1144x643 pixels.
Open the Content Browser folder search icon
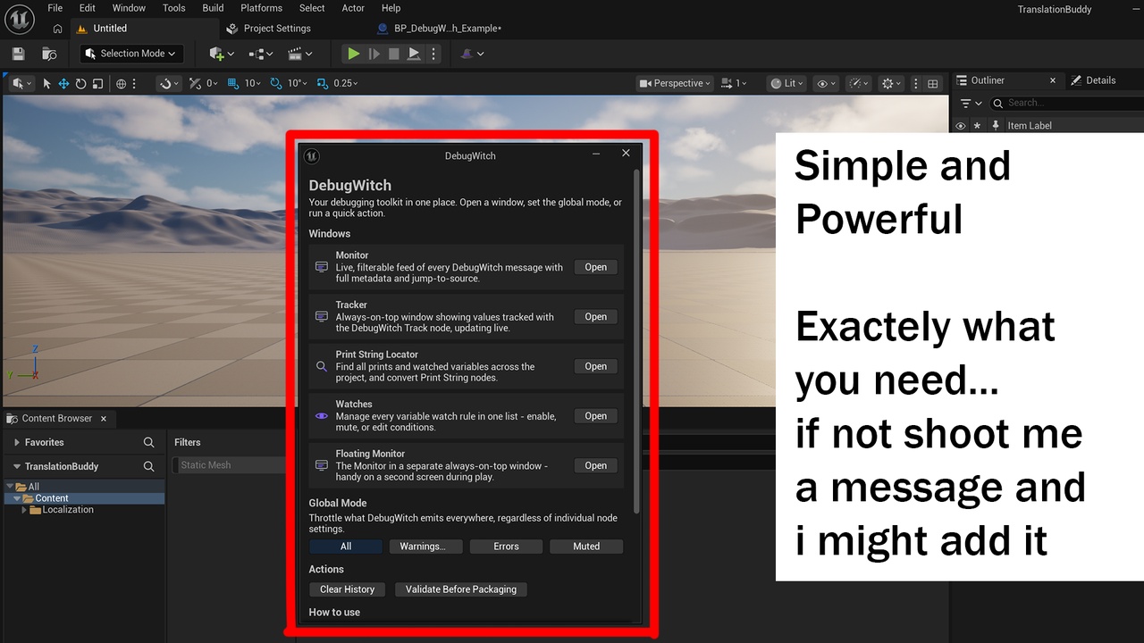pos(48,54)
